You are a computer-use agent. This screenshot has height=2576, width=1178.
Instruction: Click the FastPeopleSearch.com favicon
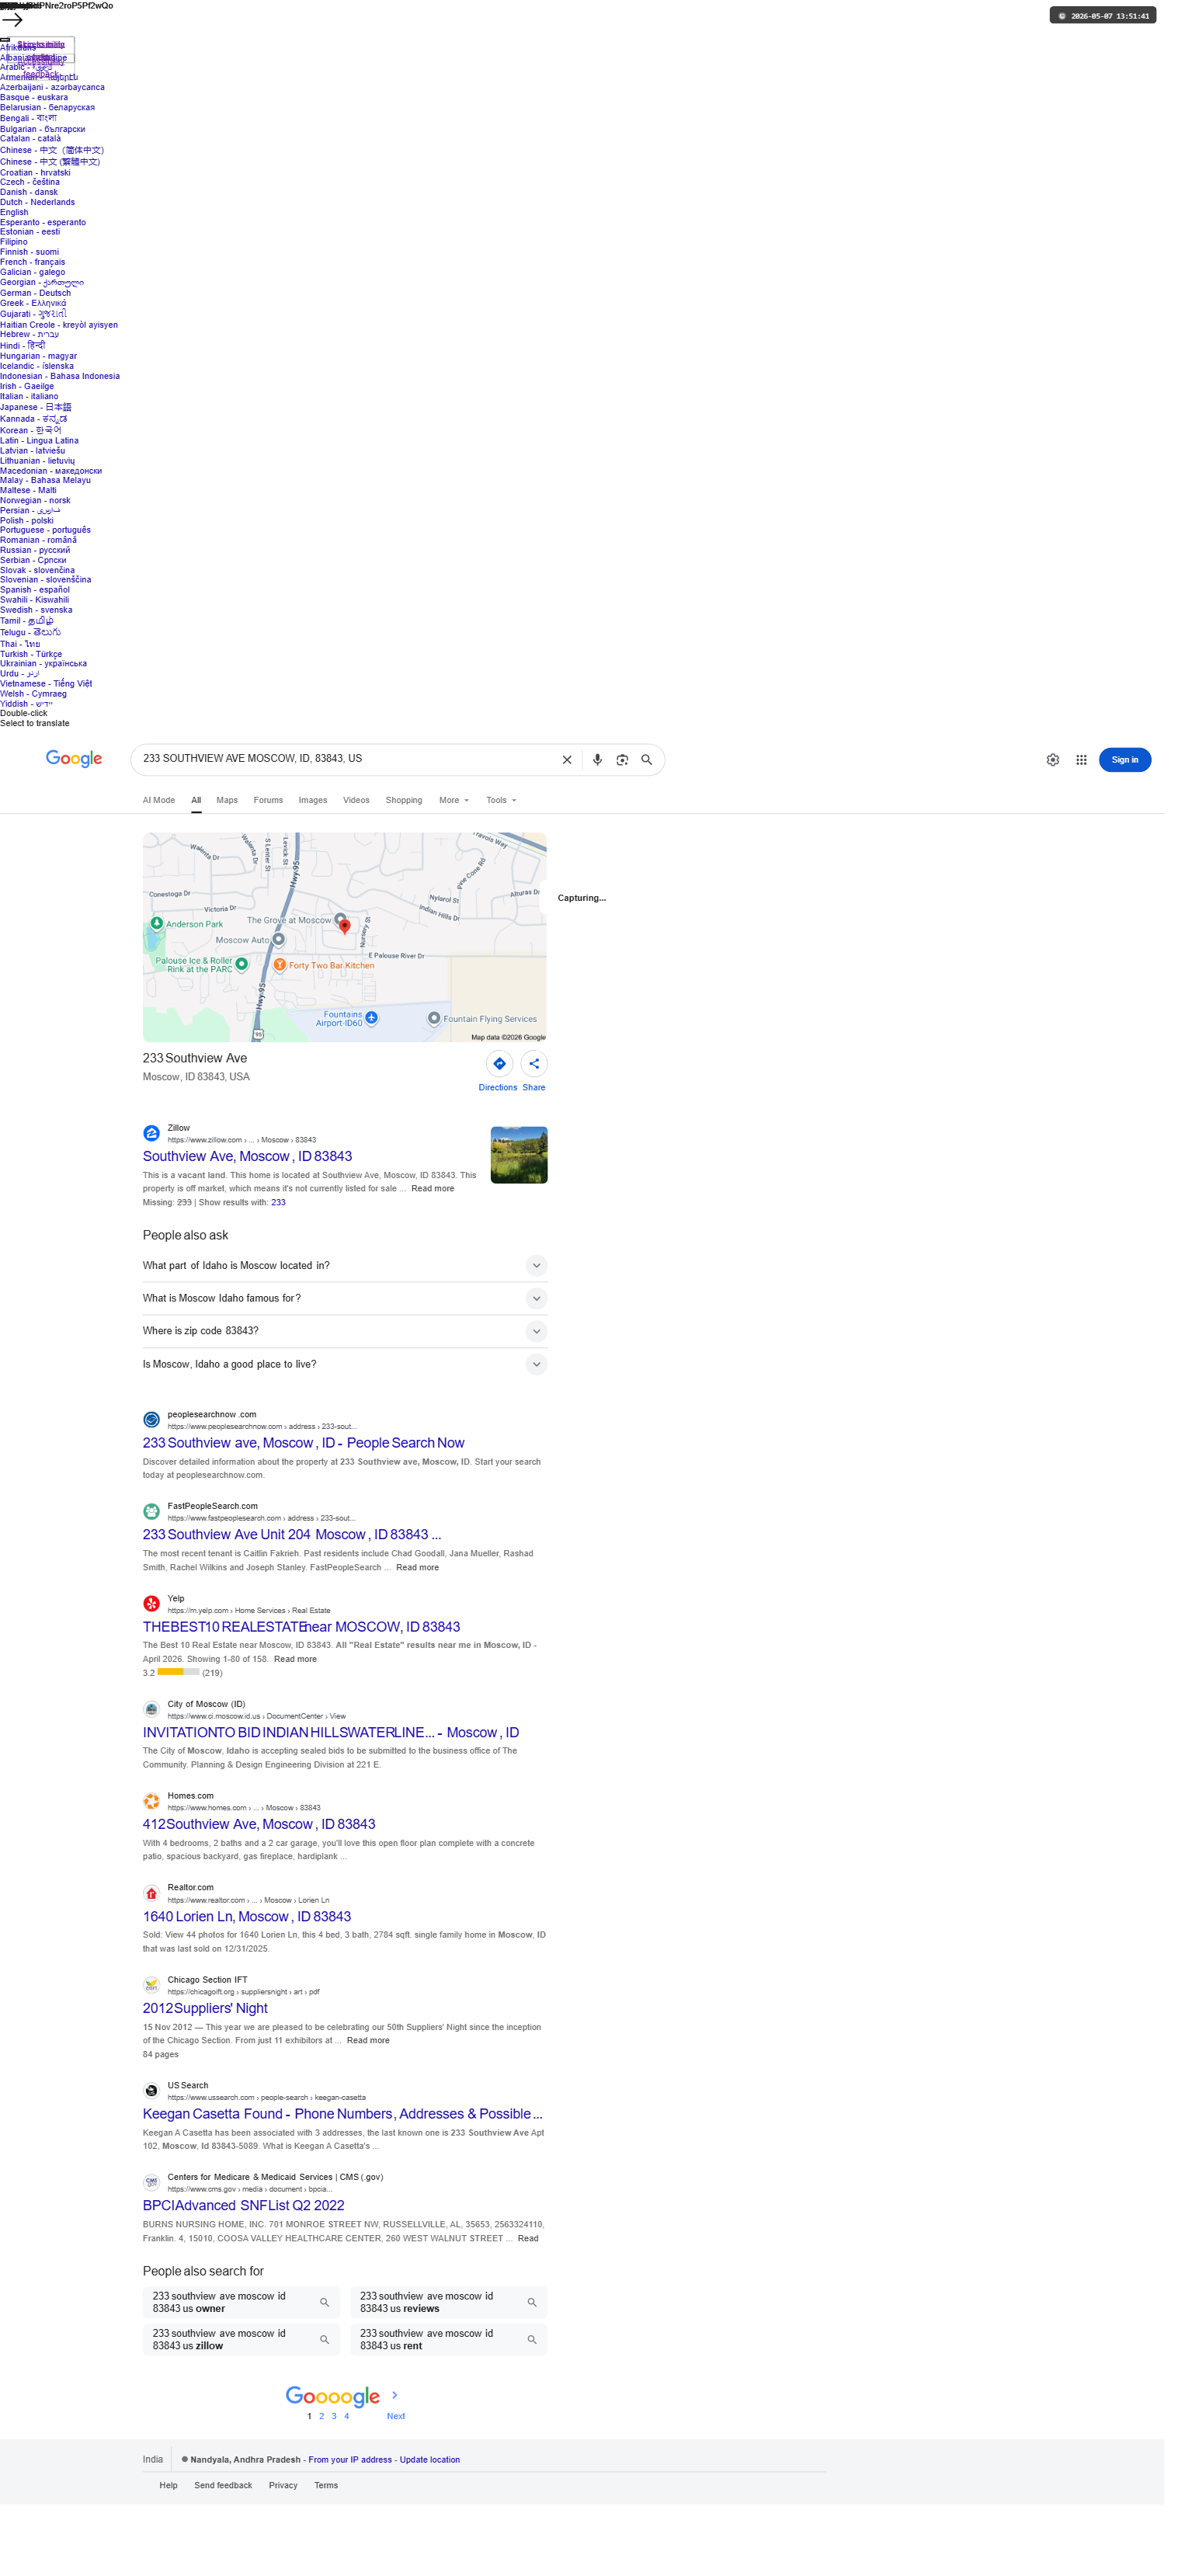point(151,1512)
